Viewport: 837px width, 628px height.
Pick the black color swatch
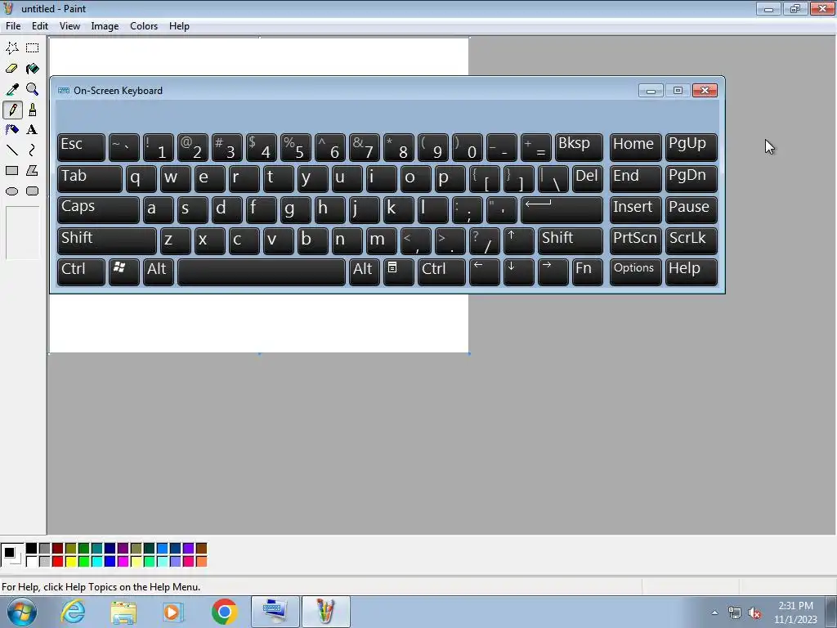pos(32,549)
